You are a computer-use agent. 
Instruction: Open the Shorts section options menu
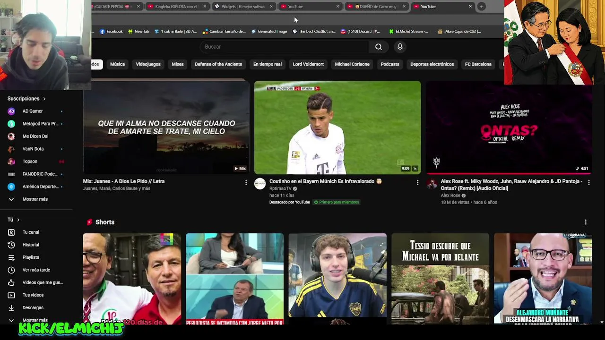pos(586,222)
